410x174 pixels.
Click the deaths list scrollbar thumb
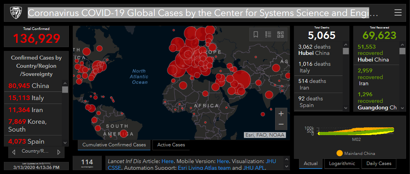click(346, 51)
